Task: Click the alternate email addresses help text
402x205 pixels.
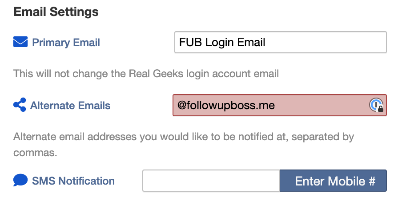Action: coord(184,145)
